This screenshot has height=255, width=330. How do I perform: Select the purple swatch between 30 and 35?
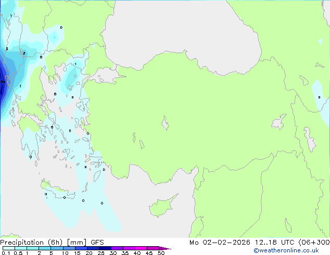(117, 248)
